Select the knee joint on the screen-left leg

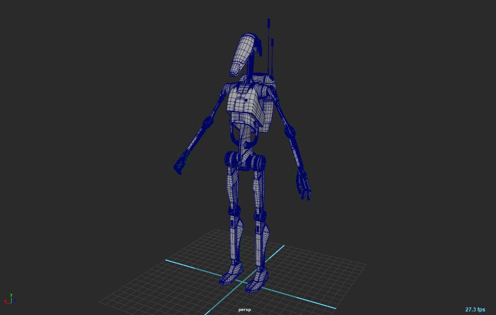pos(234,210)
